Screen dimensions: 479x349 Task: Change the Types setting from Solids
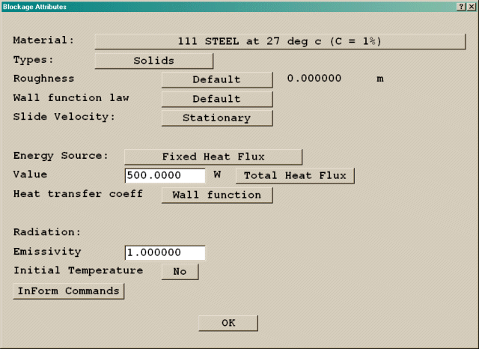(x=153, y=60)
